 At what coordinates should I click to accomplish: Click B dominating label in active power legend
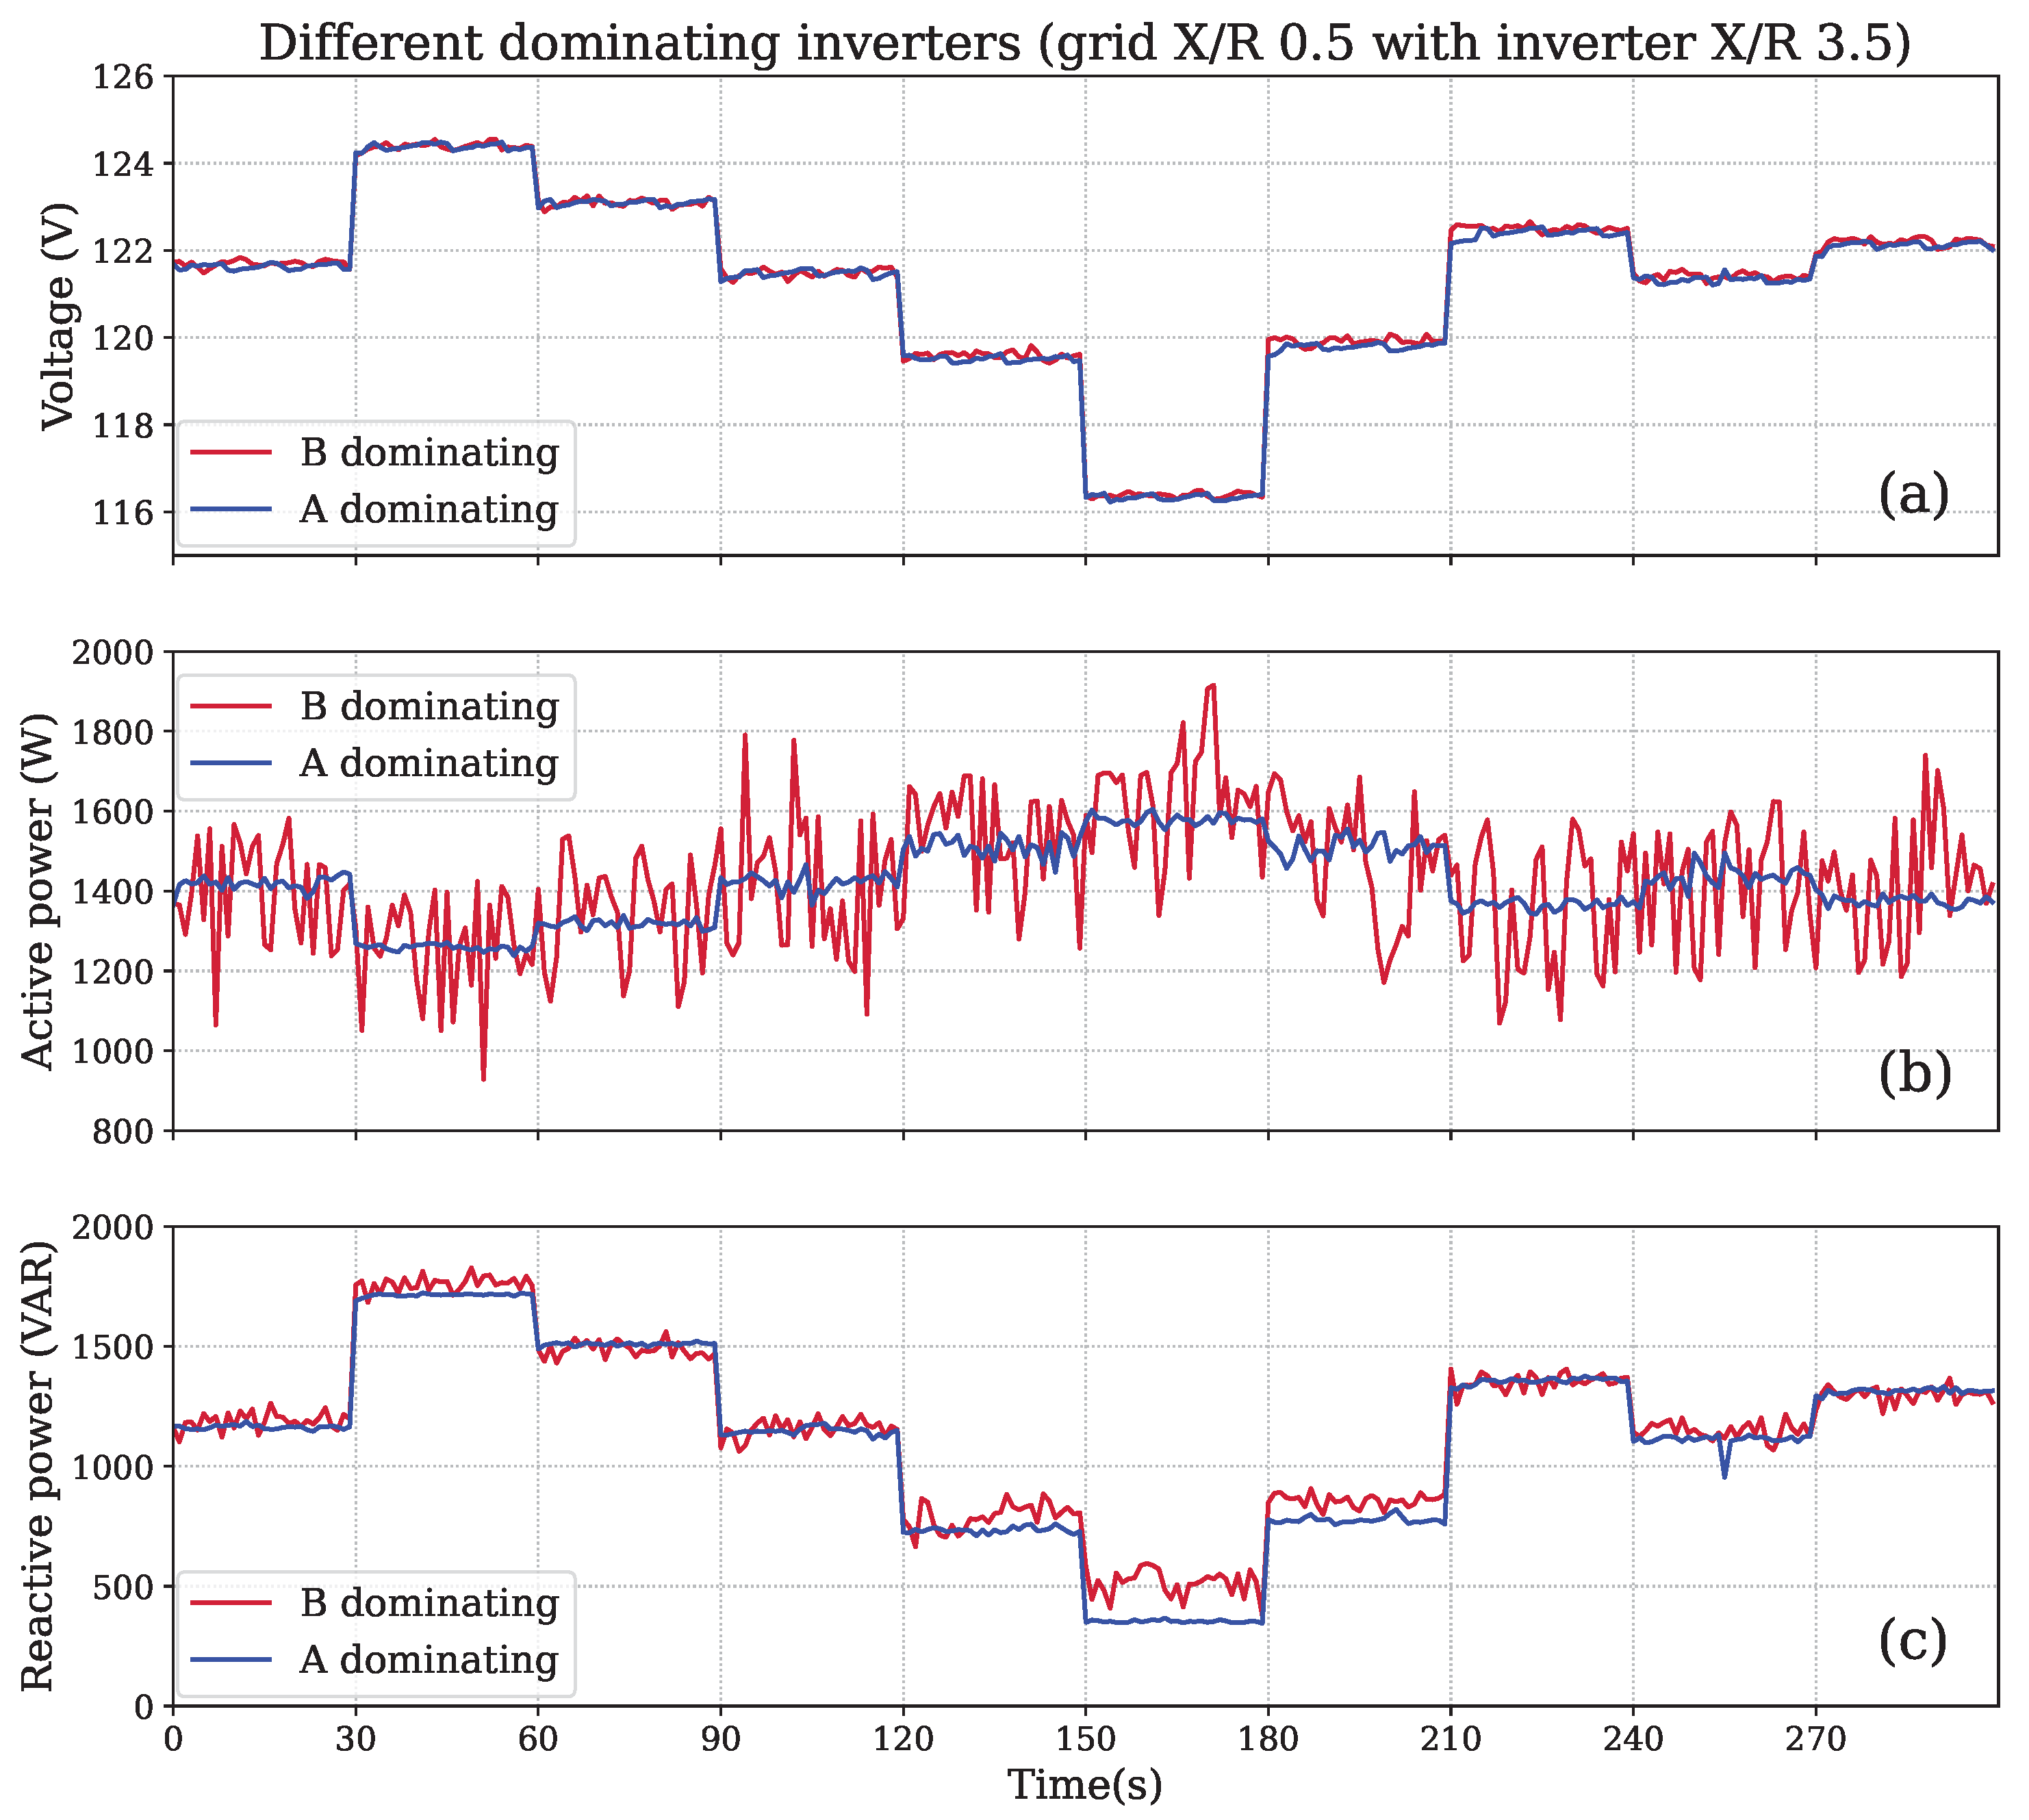429,706
